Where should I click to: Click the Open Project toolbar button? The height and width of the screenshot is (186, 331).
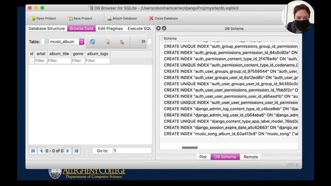(43, 19)
